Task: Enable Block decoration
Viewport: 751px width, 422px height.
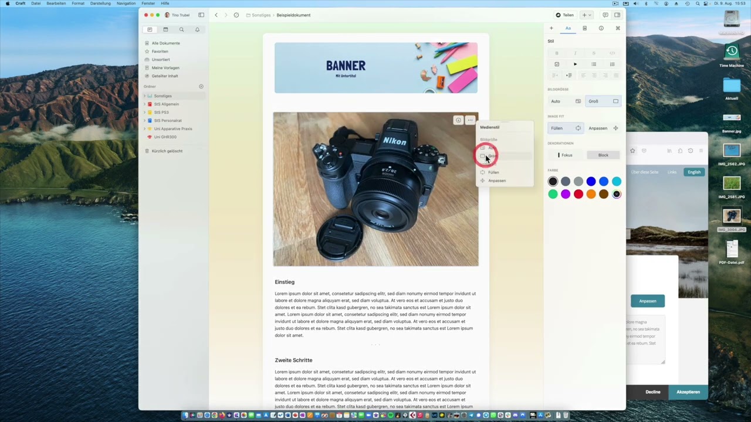Action: (603, 155)
